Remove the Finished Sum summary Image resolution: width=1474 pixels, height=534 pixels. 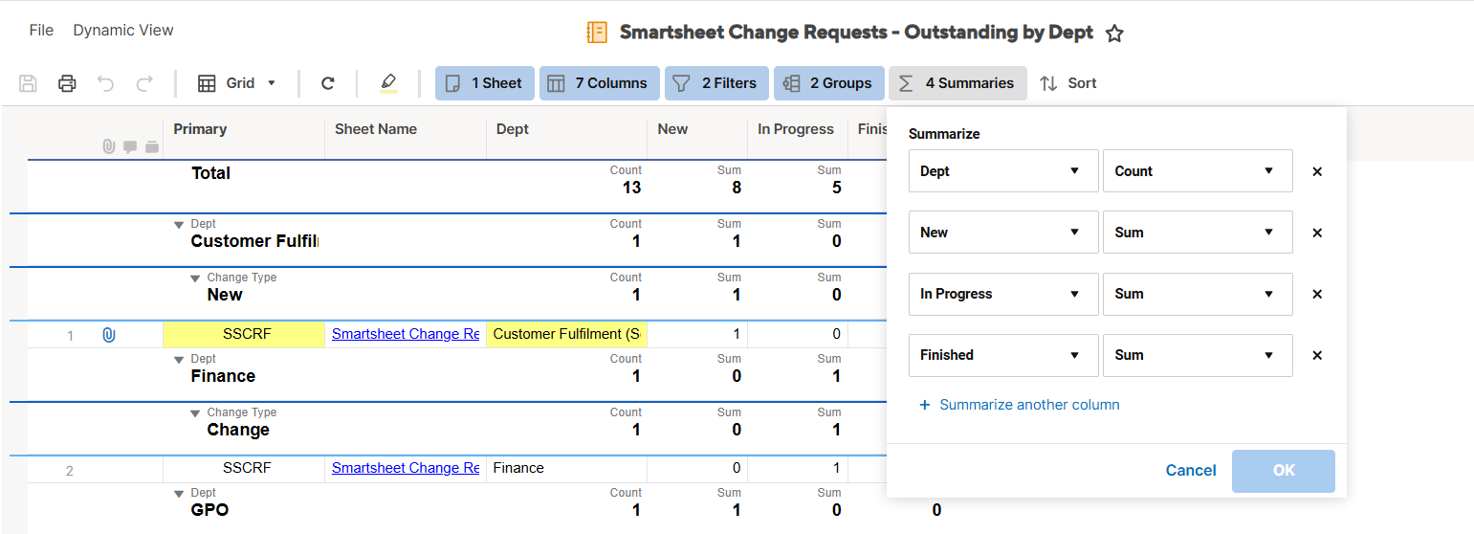[1317, 355]
